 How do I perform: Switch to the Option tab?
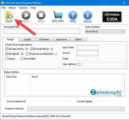click(78, 39)
